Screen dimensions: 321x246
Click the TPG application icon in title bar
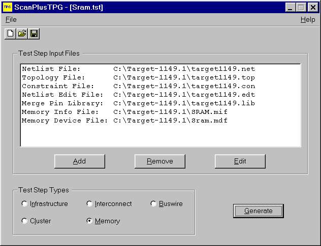8,8
